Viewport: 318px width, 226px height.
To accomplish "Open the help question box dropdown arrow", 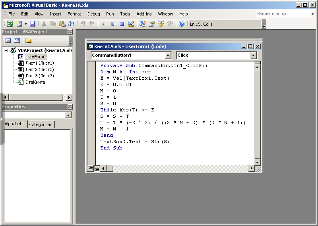I will pyautogui.click(x=312, y=14).
